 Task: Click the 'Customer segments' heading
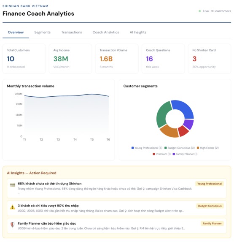(140, 86)
